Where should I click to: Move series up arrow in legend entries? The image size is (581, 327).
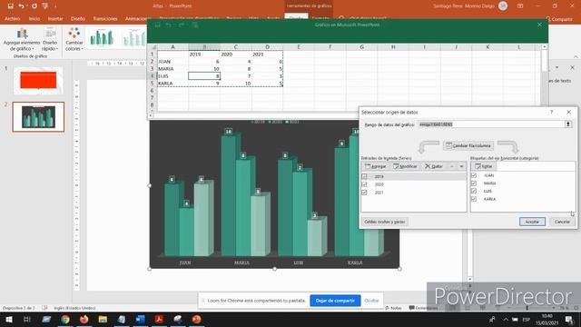[452, 166]
